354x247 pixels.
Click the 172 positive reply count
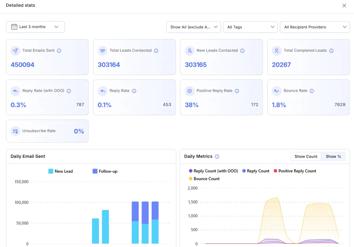click(x=255, y=105)
